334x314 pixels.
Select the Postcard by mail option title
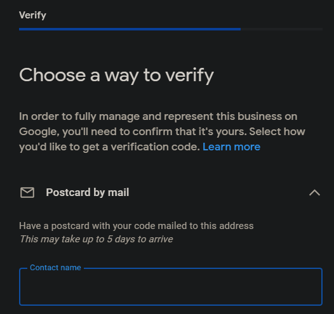pos(88,193)
